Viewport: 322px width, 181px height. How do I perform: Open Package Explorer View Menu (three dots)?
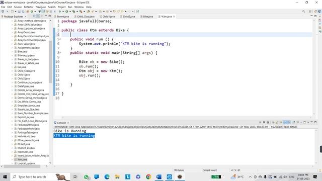pos(42,16)
